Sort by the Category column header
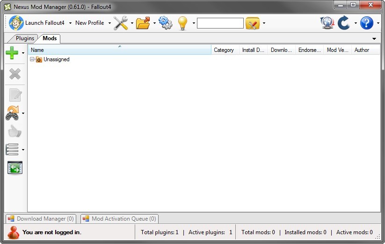This screenshot has width=385, height=244. 225,50
